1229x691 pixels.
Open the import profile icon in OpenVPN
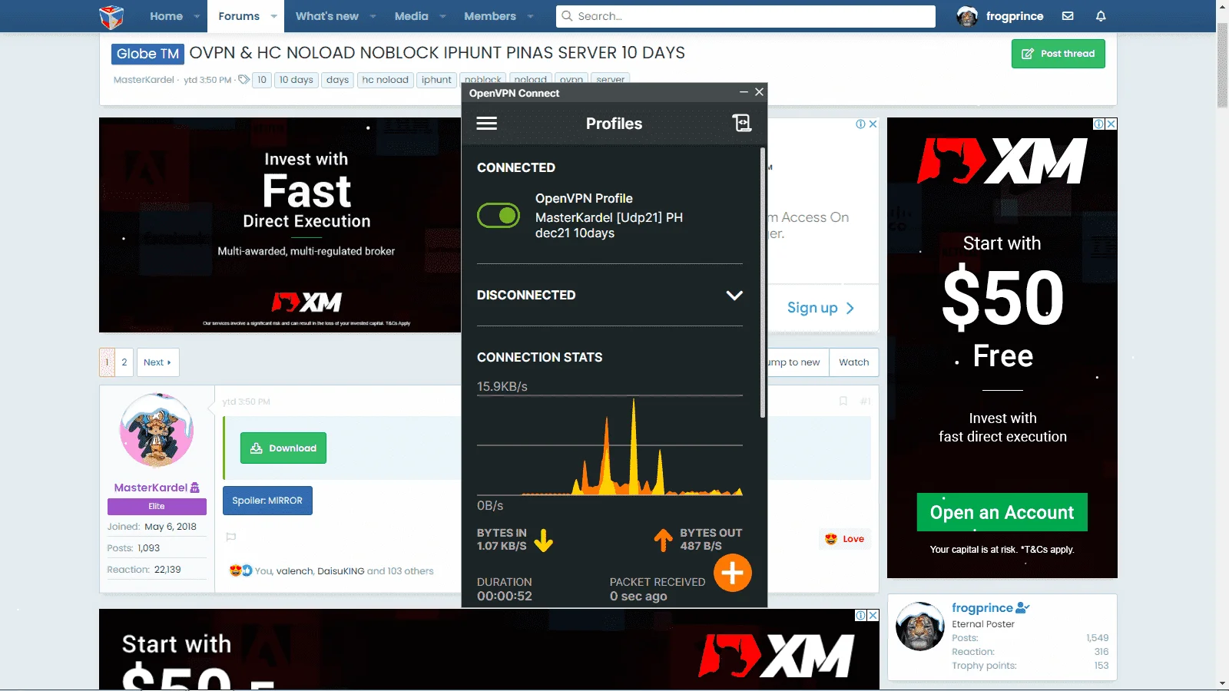pos(741,123)
